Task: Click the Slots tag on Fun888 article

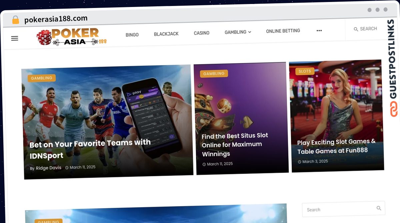Action: (x=305, y=71)
